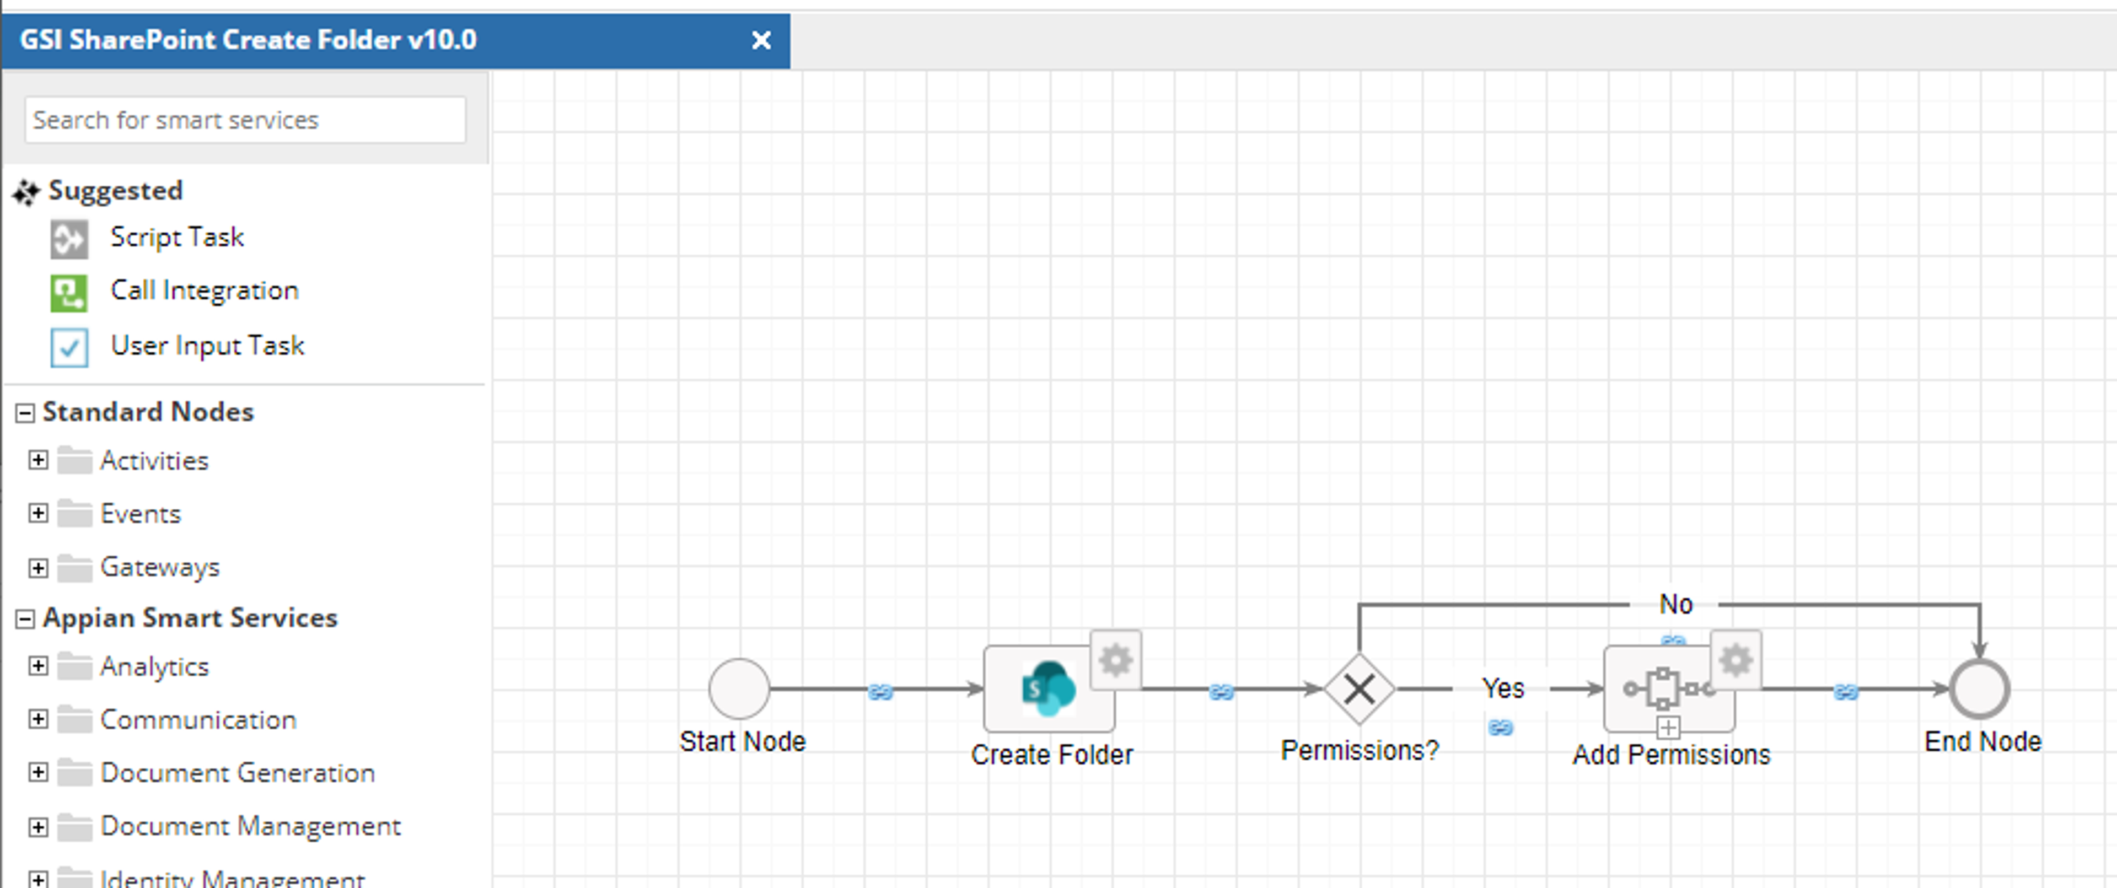Click the Document Management tree label

click(250, 826)
